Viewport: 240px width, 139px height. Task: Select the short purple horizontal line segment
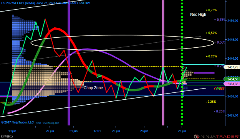click(204, 73)
